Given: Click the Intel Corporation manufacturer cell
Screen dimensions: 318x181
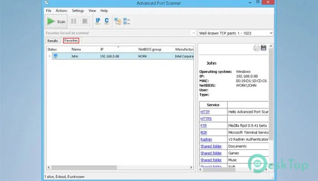Looking at the screenshot, I should coord(184,57).
